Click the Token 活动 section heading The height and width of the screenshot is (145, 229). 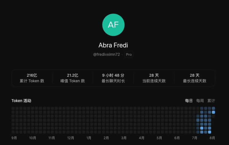point(21,101)
